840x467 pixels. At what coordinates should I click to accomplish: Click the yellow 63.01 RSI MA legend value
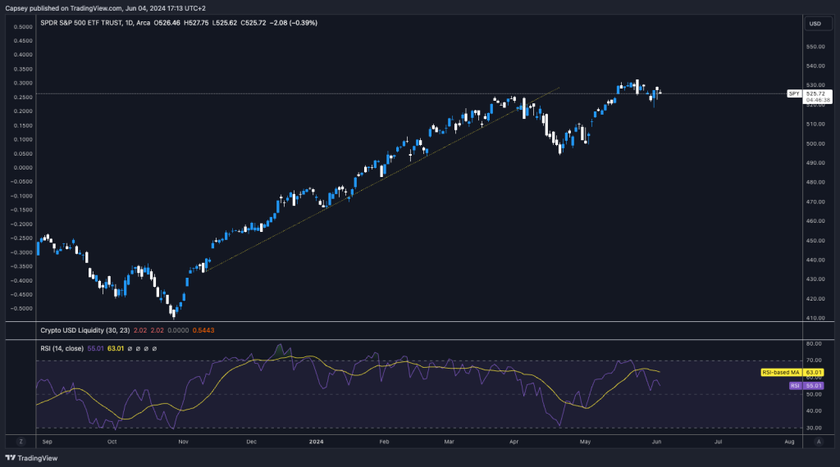coord(116,348)
